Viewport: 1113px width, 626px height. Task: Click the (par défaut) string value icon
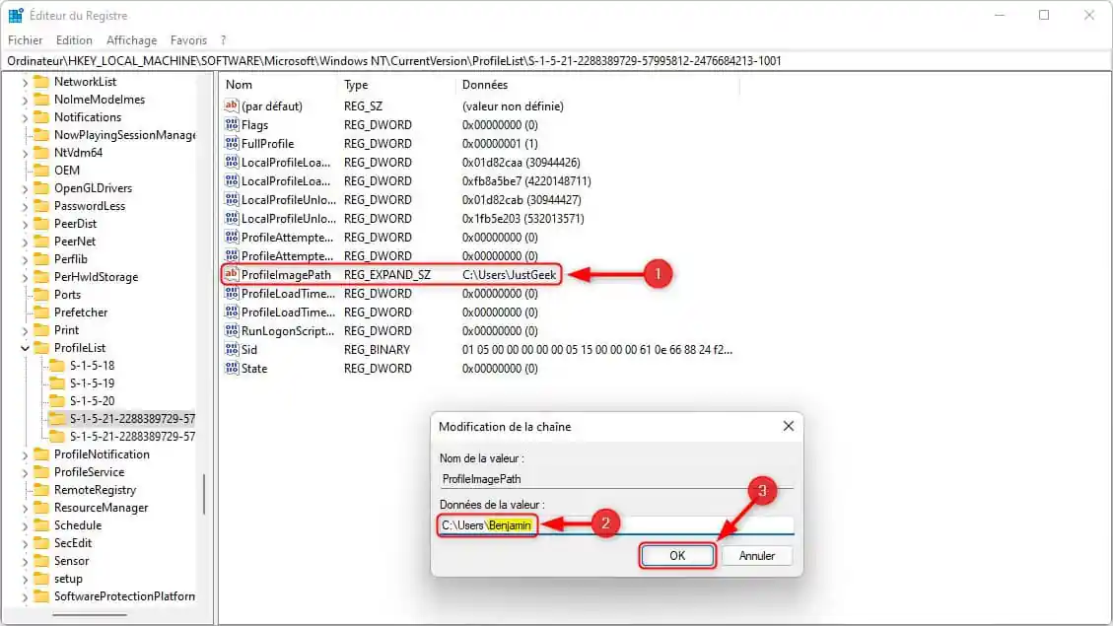tap(232, 105)
